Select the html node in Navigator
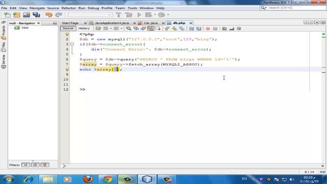 click(x=25, y=28)
